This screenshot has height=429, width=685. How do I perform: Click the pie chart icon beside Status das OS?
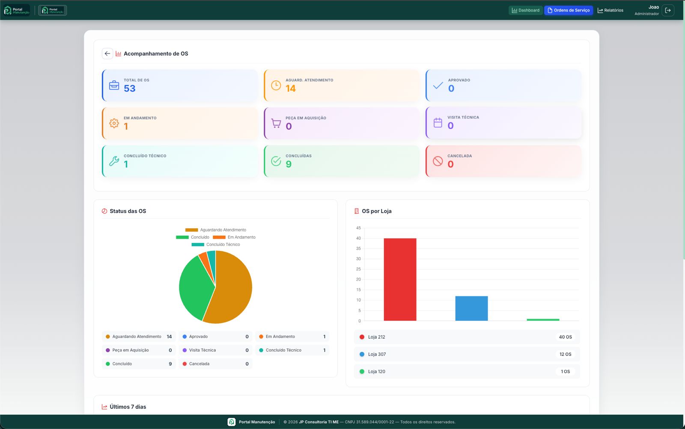click(x=104, y=211)
